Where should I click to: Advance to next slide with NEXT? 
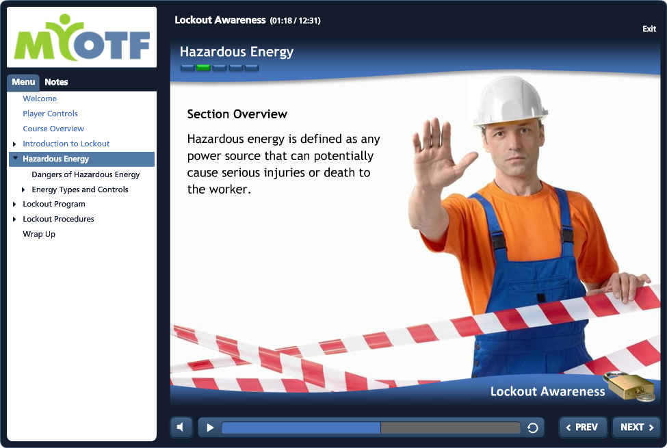point(636,427)
